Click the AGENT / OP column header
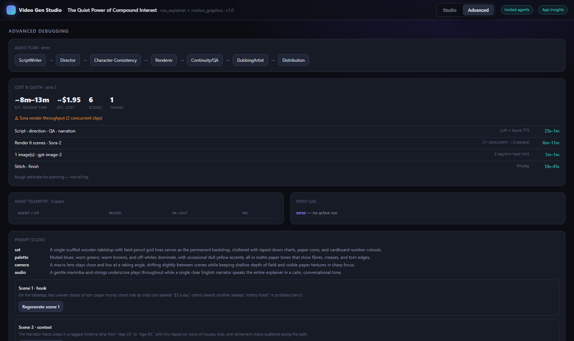Image resolution: width=574 pixels, height=341 pixels. pos(28,213)
